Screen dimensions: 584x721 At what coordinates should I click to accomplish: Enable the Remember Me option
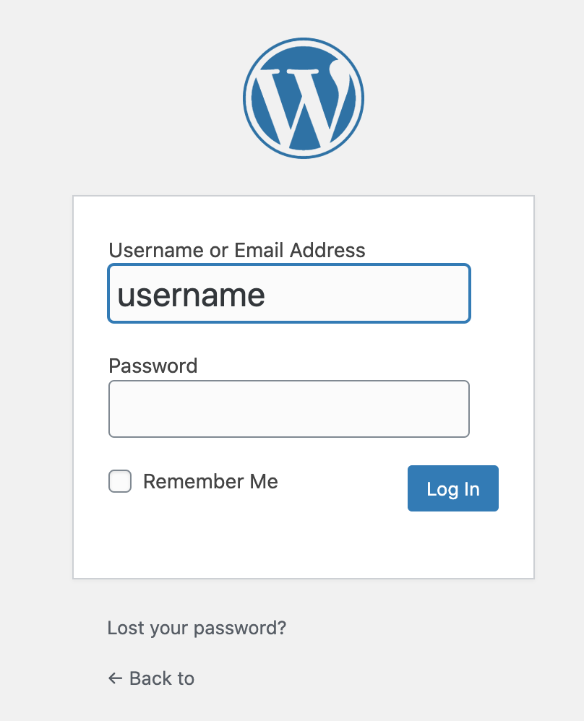pyautogui.click(x=120, y=481)
